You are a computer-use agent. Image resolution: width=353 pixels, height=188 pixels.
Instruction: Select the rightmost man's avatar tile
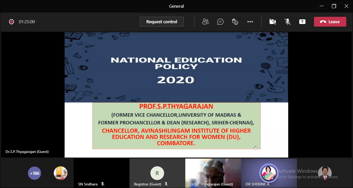pyautogui.click(x=325, y=173)
